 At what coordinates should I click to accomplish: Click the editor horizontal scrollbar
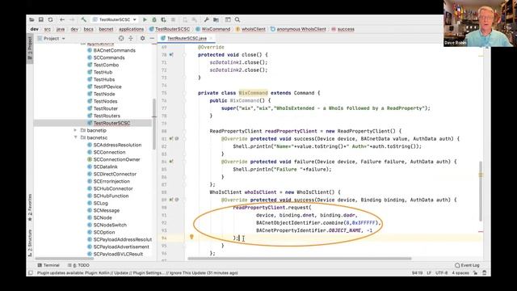300,259
